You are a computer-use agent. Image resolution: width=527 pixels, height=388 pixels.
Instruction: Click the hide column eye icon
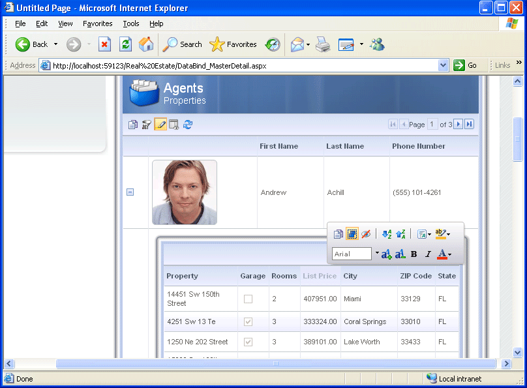(x=366, y=234)
